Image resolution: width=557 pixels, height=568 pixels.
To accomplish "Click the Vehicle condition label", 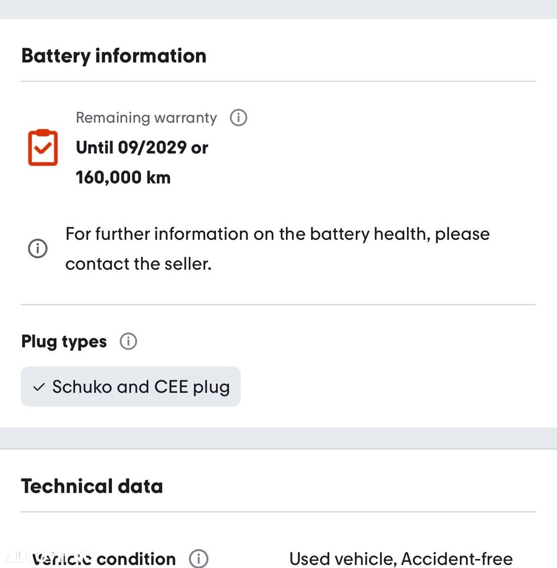I will pyautogui.click(x=104, y=559).
